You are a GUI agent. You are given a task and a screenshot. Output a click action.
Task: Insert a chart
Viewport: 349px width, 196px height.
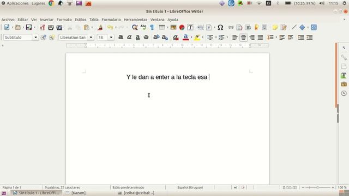tap(182, 27)
